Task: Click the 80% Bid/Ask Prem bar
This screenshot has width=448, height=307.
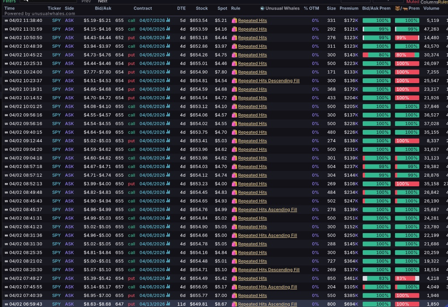Action: pos(376,55)
